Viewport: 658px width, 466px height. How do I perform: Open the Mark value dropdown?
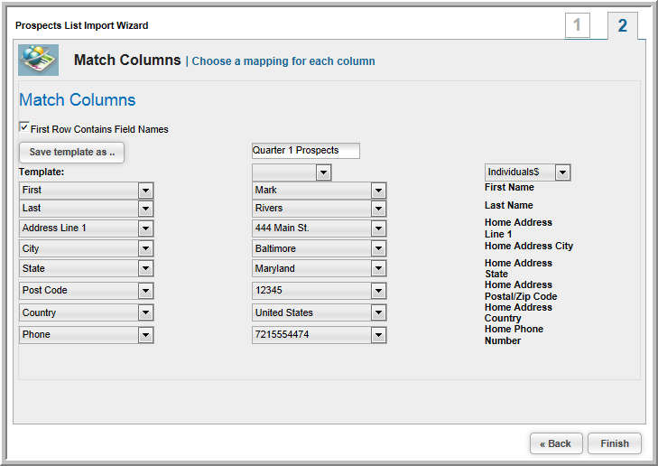(x=319, y=191)
